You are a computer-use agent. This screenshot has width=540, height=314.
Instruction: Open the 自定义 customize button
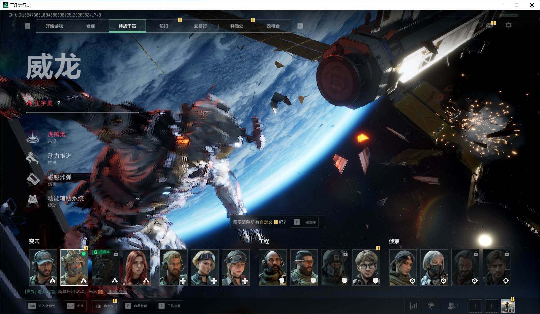pyautogui.click(x=104, y=306)
